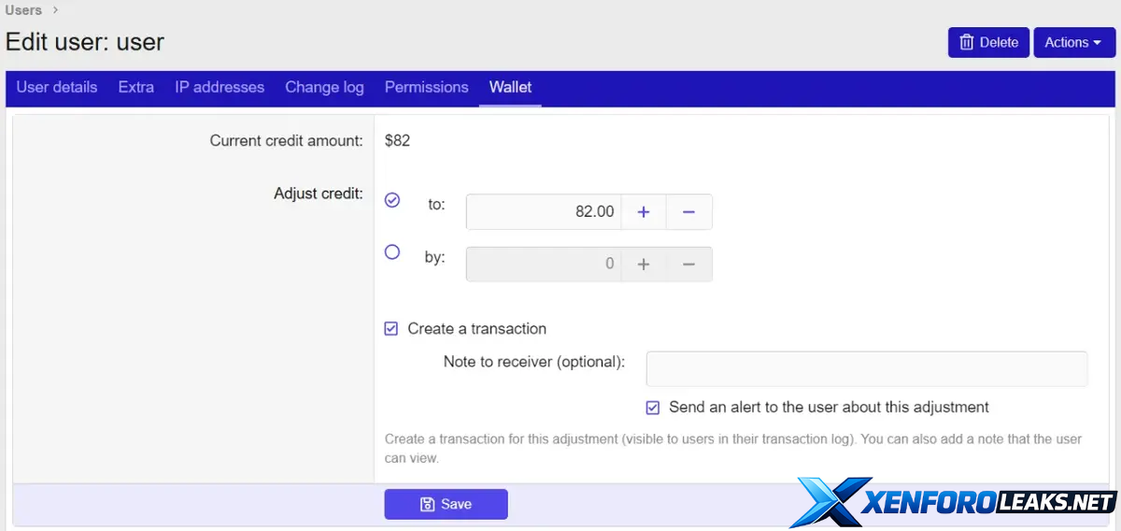Click the plus icon for 'by' amount
Image resolution: width=1121 pixels, height=531 pixels.
click(x=643, y=265)
